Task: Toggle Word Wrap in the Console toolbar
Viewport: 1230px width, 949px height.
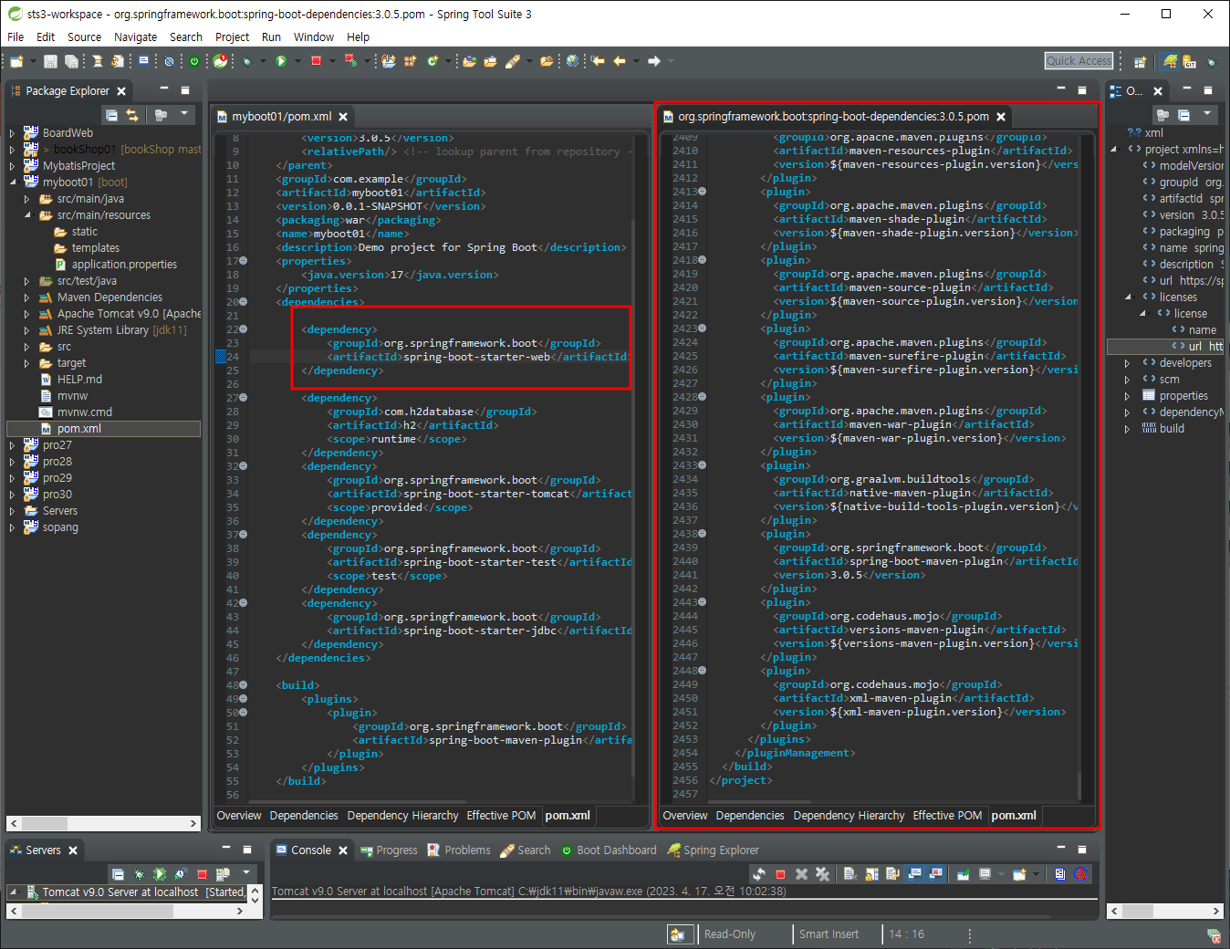Action: point(892,874)
